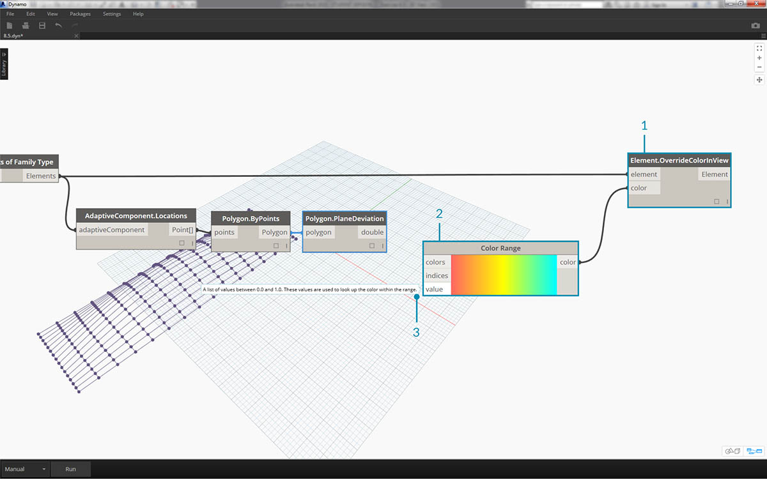Toggle preview checkbox on Polygon.PlaneDeviation node
This screenshot has width=767, height=479.
coord(372,245)
